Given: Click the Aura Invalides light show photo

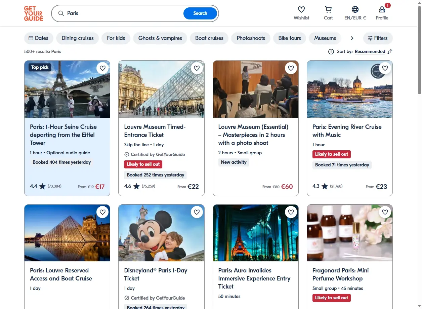Looking at the screenshot, I should click(256, 233).
